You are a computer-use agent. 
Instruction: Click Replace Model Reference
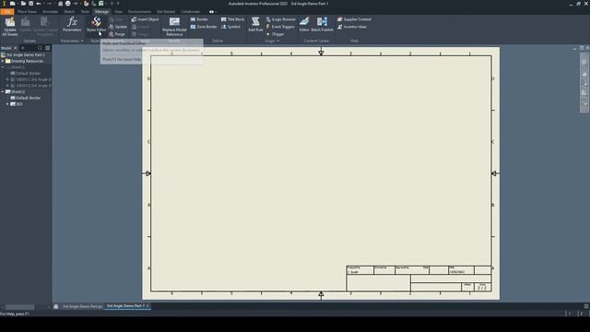point(174,27)
